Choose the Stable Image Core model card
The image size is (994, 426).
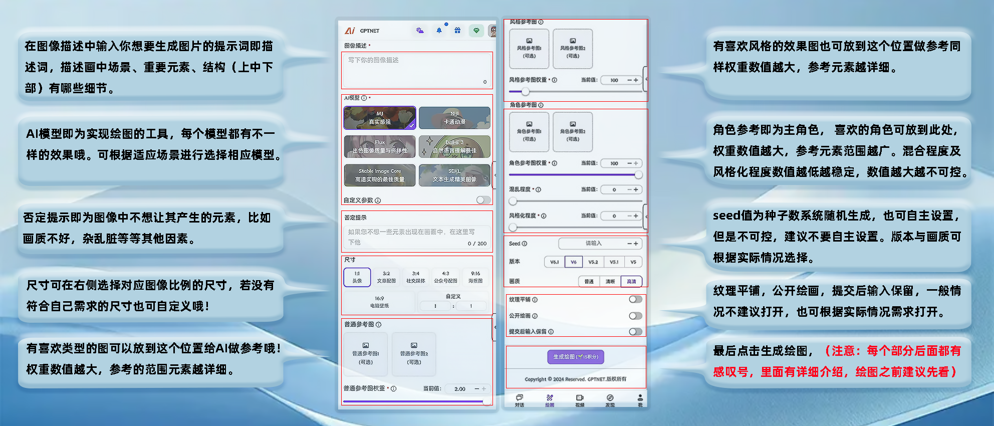[380, 175]
